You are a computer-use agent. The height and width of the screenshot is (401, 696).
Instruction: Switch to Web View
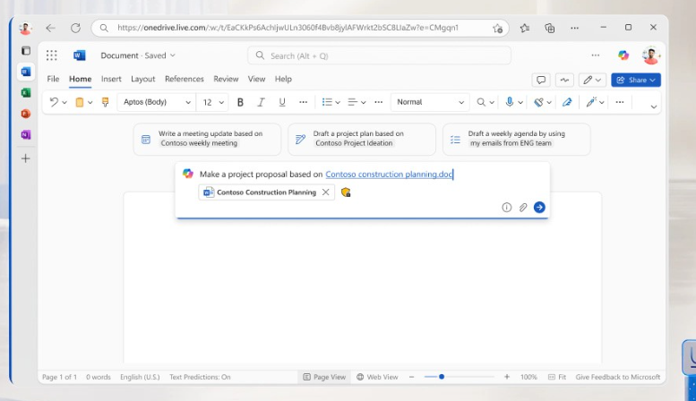[x=377, y=377]
